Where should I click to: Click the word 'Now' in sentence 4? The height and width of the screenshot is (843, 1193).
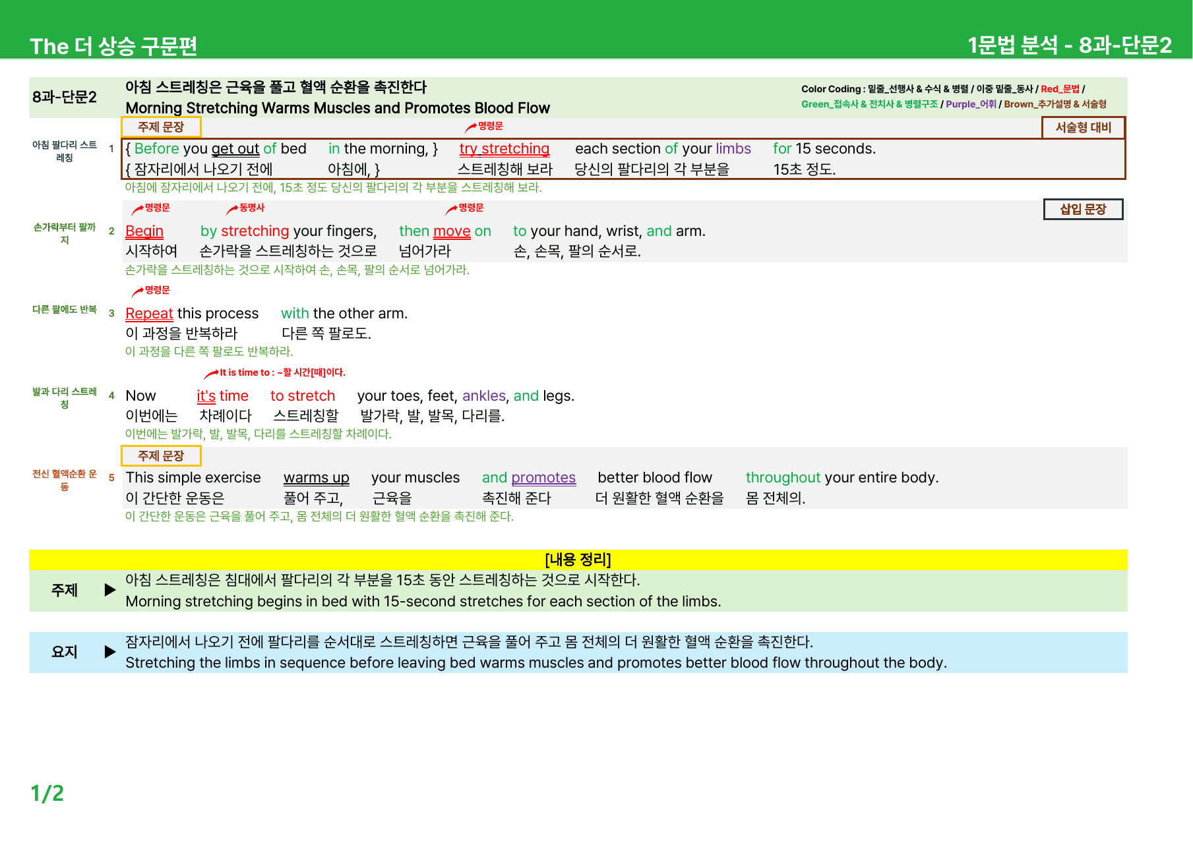point(140,396)
